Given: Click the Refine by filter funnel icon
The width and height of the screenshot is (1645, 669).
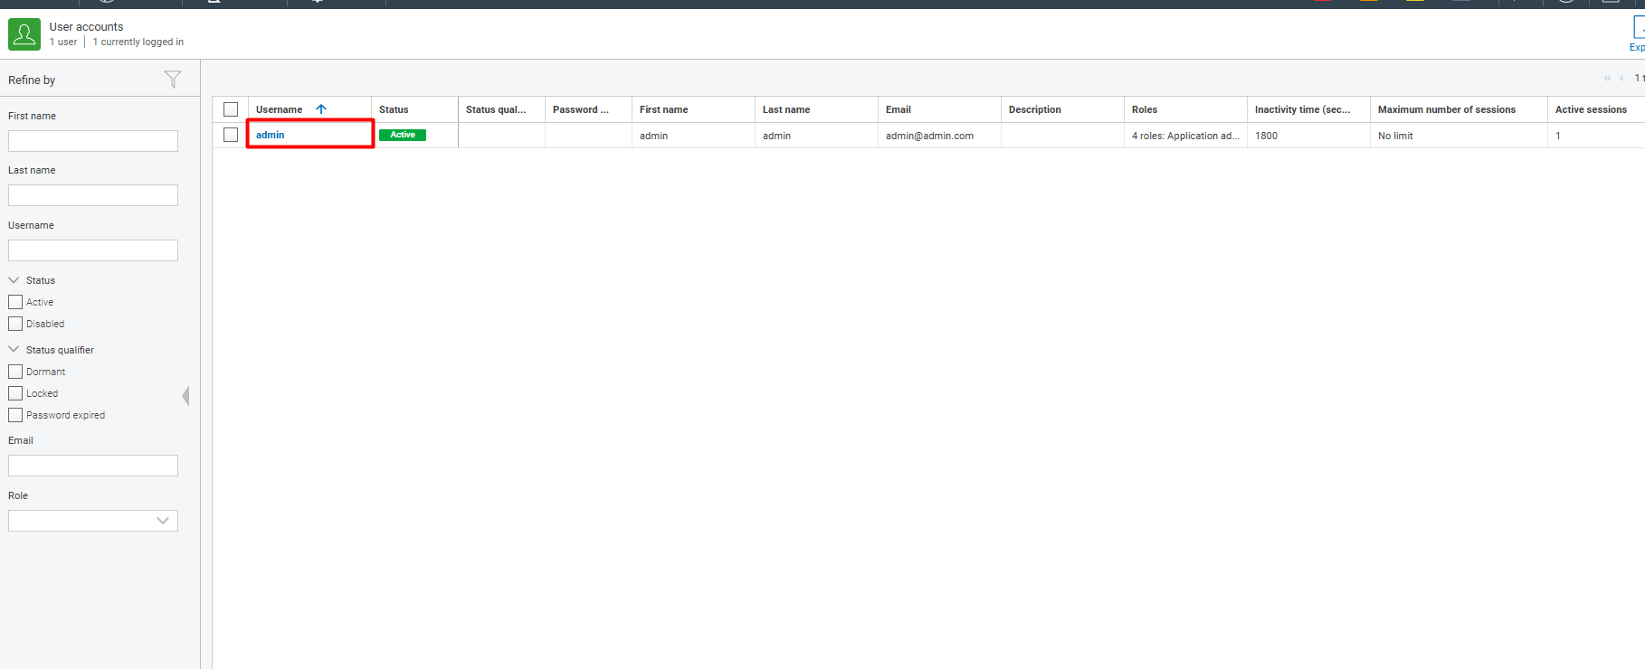Looking at the screenshot, I should point(173,80).
